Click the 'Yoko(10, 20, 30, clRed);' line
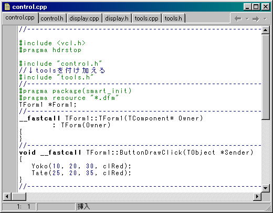The height and width of the screenshot is (213, 273). click(81, 166)
